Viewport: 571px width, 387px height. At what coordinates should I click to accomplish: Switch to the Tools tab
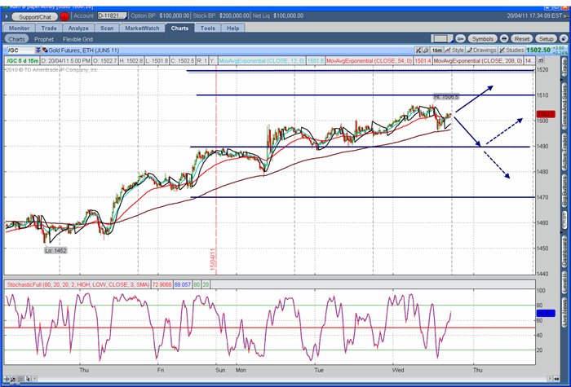click(x=207, y=28)
